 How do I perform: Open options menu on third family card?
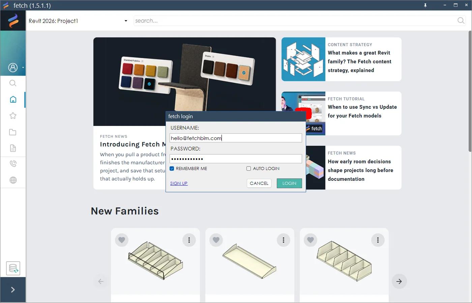click(x=378, y=240)
